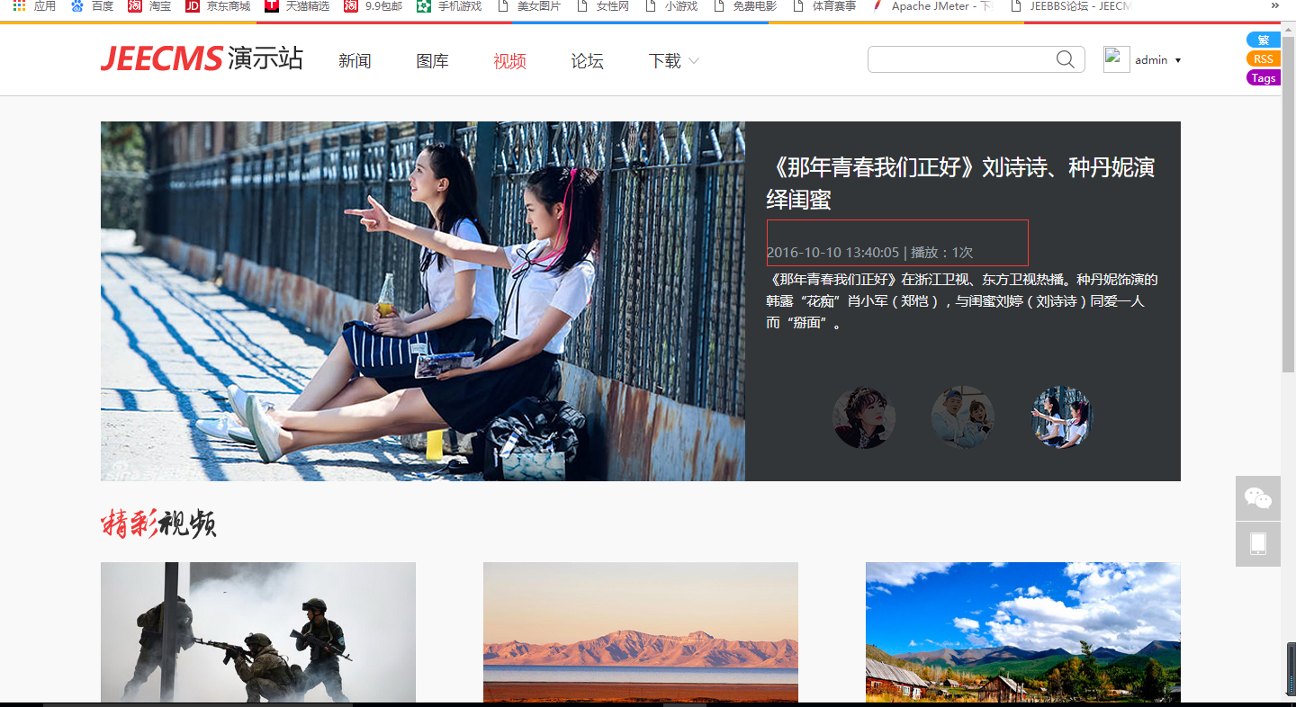Show more bookmarks with the overflow chevron

[x=1274, y=5]
